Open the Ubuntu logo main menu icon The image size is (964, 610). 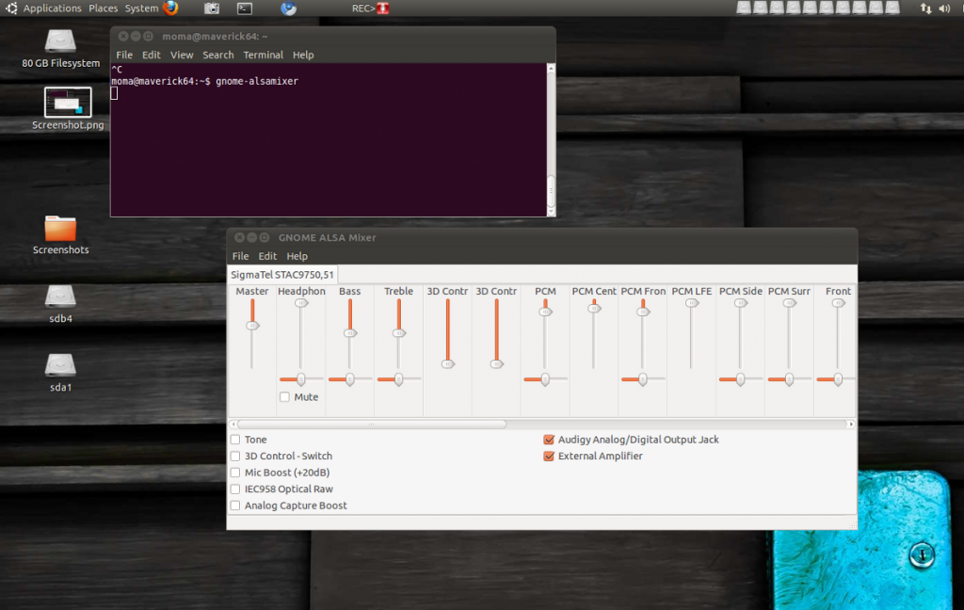11,8
